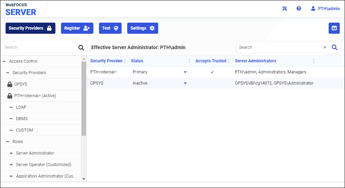The image size is (345, 188).
Task: Click the Server Administrators column header
Action: (x=255, y=61)
